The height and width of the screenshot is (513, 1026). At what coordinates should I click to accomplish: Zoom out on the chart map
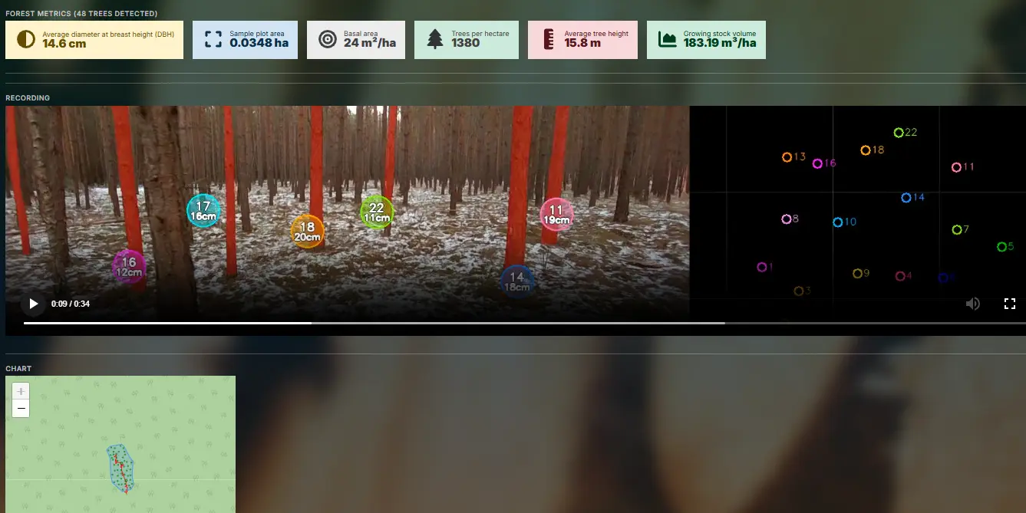[x=21, y=408]
